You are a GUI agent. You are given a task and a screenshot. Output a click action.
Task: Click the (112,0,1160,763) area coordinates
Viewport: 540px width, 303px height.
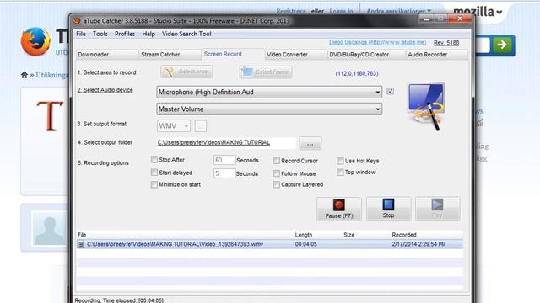pos(357,73)
